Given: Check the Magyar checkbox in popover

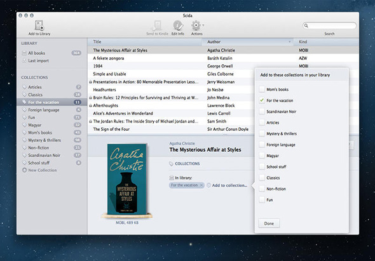Looking at the screenshot, I should 262,156.
